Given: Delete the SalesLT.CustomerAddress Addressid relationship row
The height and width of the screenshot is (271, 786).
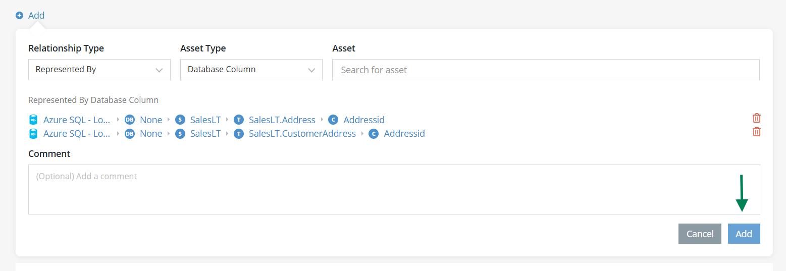Looking at the screenshot, I should [x=757, y=132].
